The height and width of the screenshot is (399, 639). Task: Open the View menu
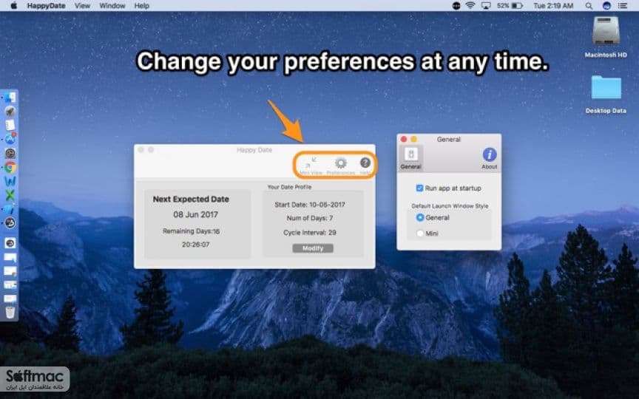(82, 6)
